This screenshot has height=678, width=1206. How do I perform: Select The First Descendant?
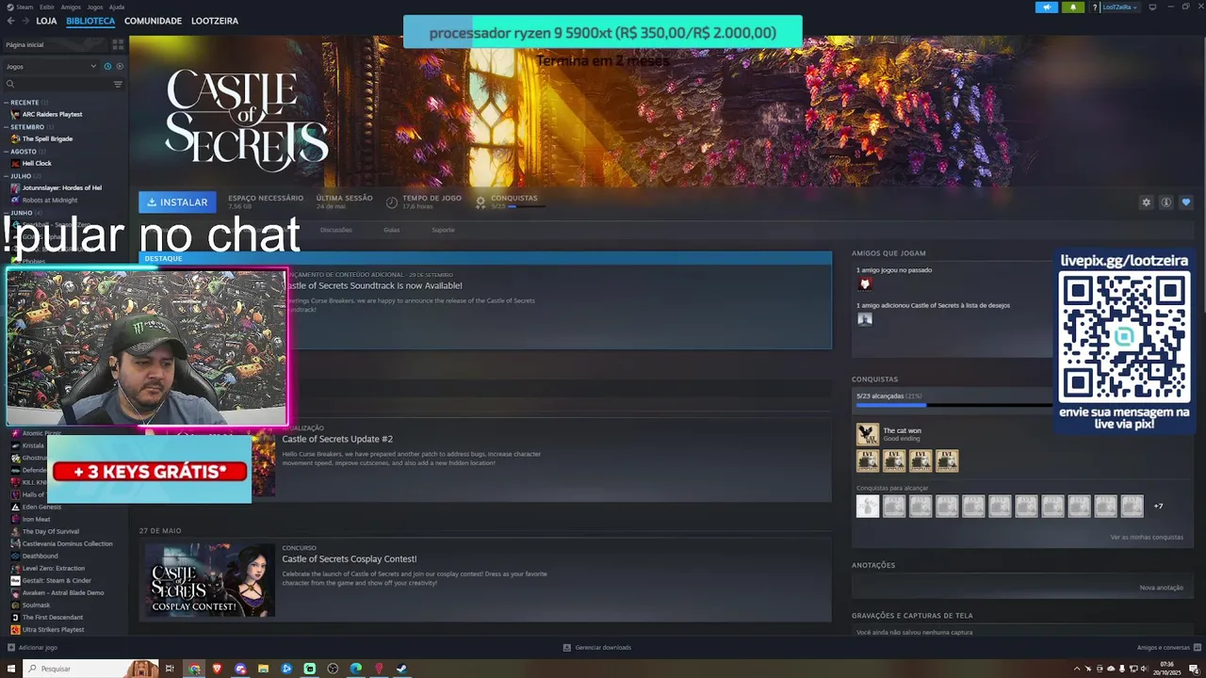(x=53, y=617)
